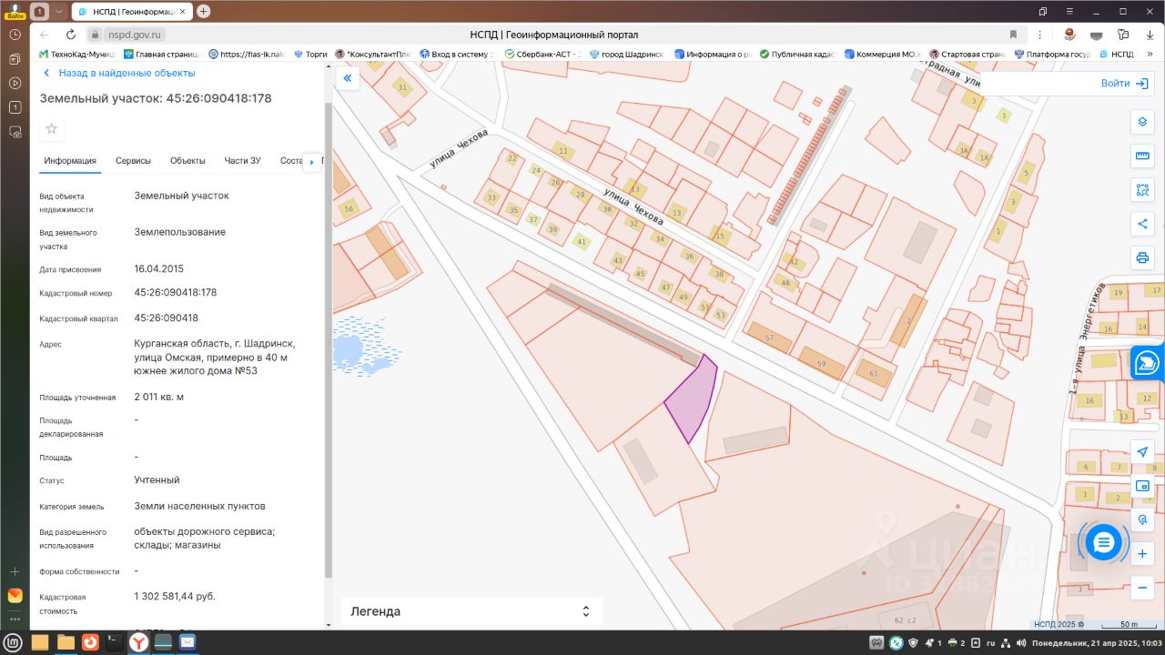Select the ruler measurement tool
1165x655 pixels.
tap(1142, 156)
